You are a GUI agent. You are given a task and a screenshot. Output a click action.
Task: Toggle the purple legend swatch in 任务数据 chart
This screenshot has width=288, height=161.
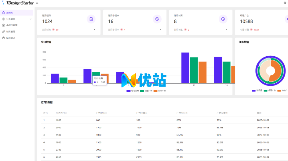click(x=253, y=91)
